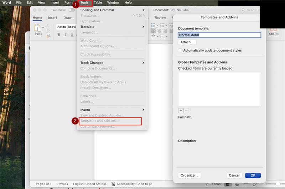Switch to Print Layout view icon

228,184
